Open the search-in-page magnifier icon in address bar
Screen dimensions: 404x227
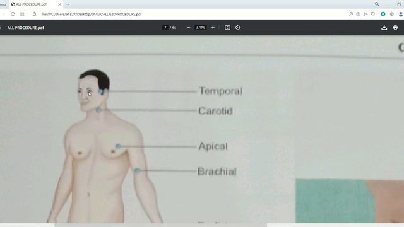click(351, 14)
